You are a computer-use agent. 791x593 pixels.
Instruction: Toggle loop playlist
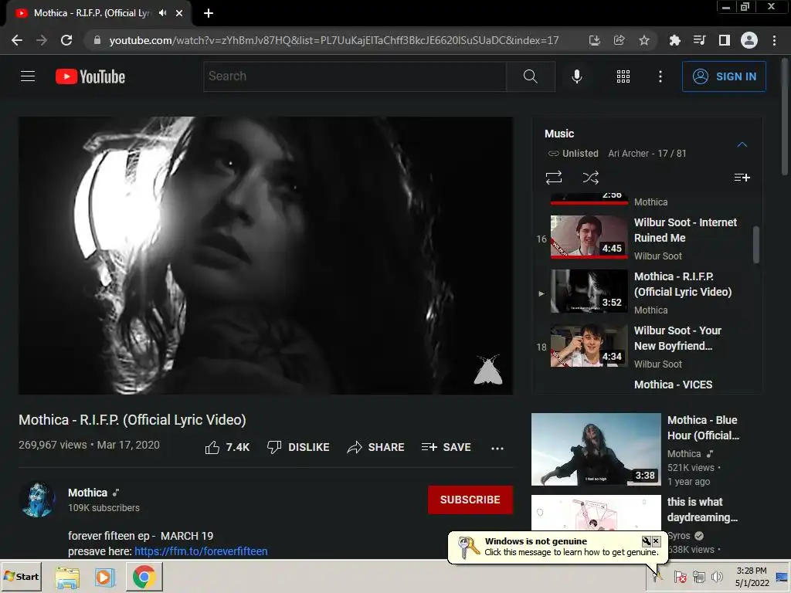[553, 178]
